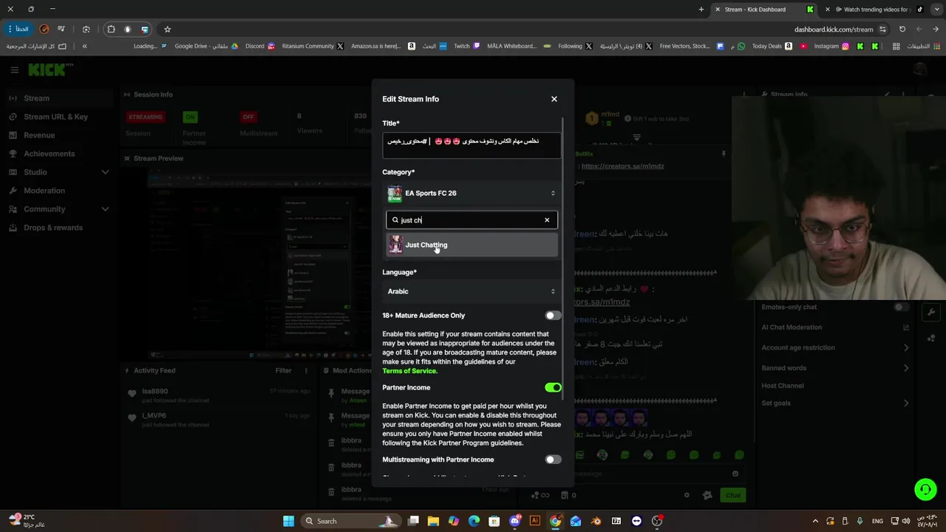Show hidden system tray icons
The height and width of the screenshot is (532, 946).
[815, 521]
